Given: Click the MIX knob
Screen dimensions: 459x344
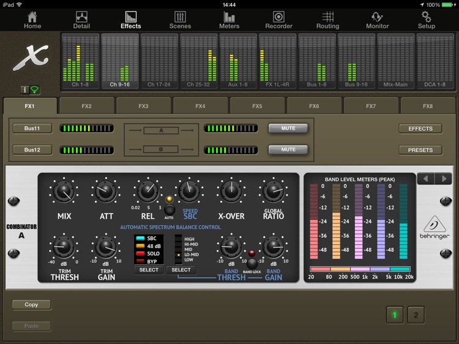Looking at the screenshot, I should pos(64,192).
